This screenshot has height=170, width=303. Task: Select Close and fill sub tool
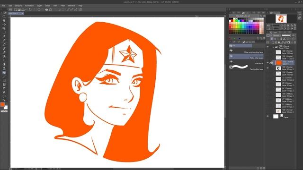click(246, 62)
